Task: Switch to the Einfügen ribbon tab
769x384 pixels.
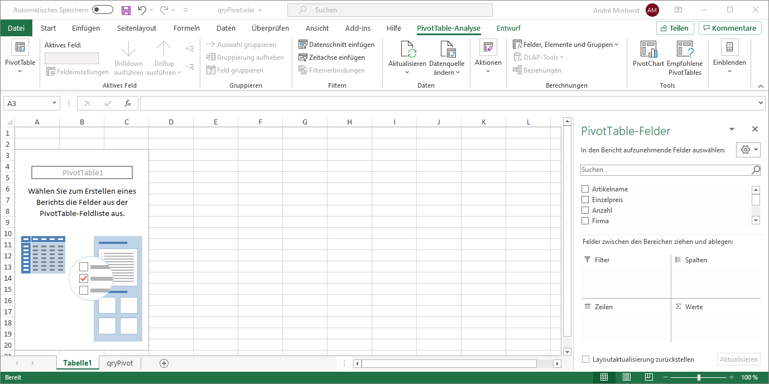Action: point(86,28)
